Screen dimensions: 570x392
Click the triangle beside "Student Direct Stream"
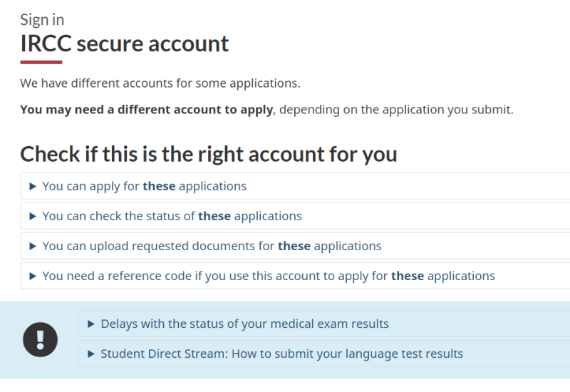coord(91,354)
